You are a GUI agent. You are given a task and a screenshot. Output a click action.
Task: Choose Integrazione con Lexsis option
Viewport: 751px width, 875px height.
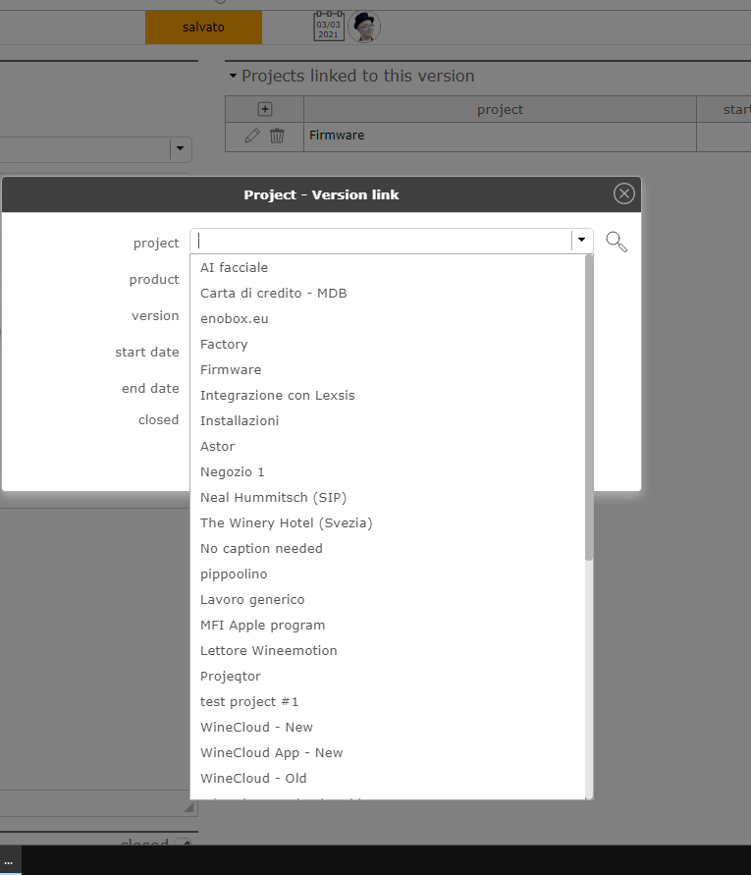[388, 396]
